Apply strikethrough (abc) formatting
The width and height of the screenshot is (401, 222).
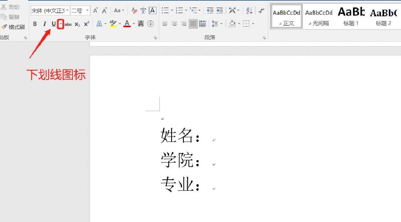coord(68,24)
